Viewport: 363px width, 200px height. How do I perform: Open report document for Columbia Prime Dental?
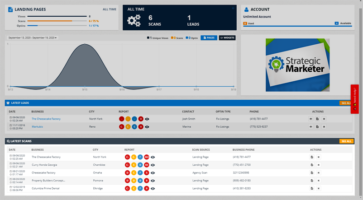tap(312, 188)
